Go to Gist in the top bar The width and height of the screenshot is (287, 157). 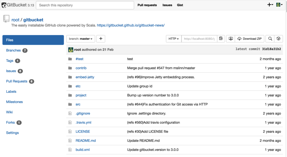[x=180, y=5]
